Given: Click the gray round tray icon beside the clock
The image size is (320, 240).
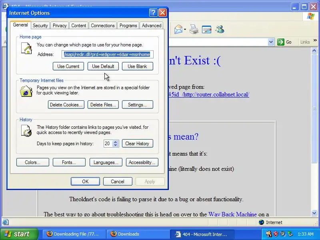Looking at the screenshot, I should click(x=283, y=234).
